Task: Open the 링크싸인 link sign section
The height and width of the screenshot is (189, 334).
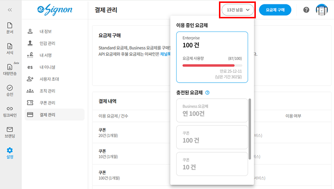Action: pos(10,111)
